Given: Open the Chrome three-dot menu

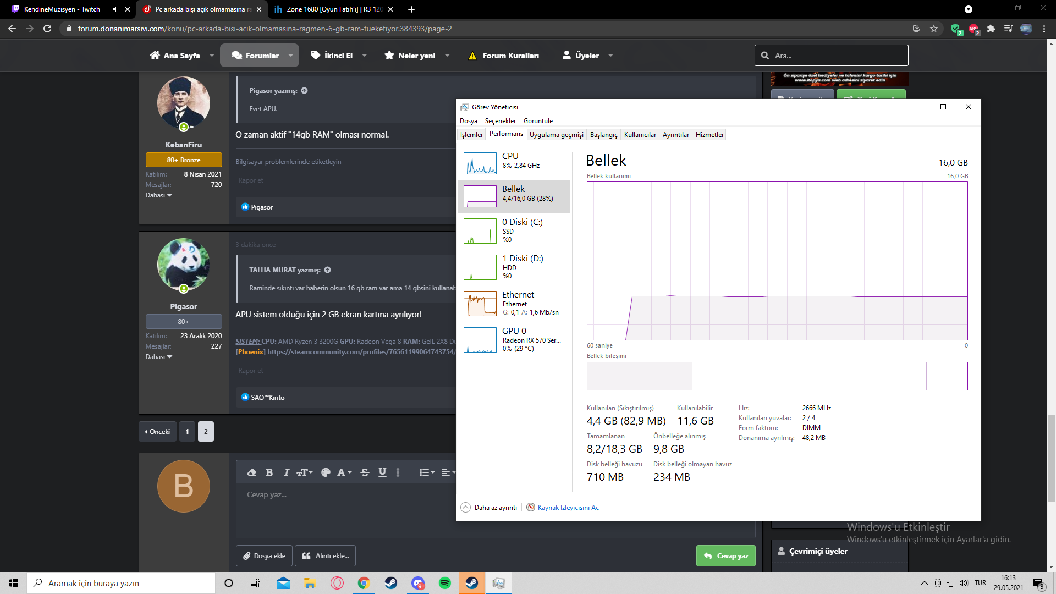Looking at the screenshot, I should [1044, 29].
